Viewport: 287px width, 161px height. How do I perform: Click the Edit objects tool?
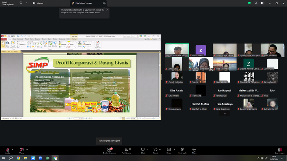coord(45,44)
